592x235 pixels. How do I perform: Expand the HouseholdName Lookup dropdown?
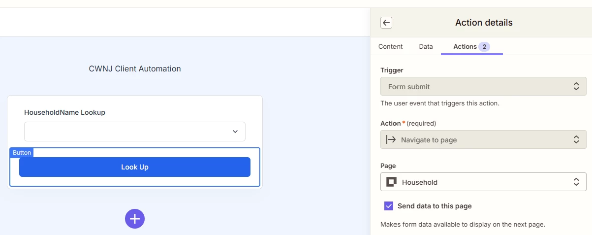(x=135, y=132)
